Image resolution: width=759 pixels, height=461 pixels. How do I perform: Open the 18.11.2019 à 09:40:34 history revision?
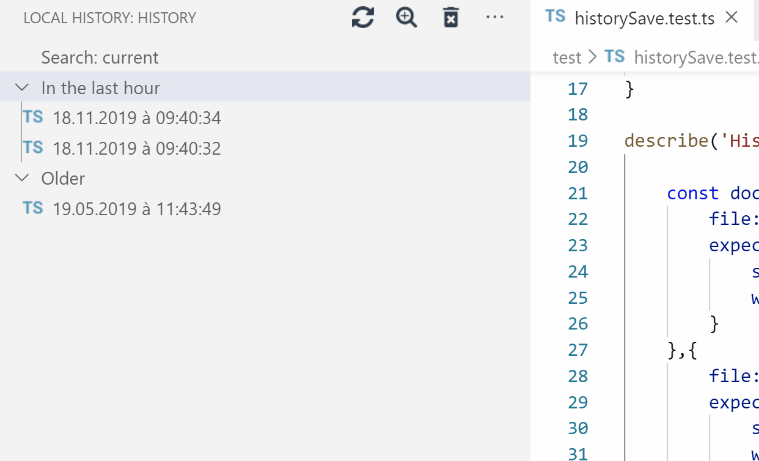tap(137, 117)
